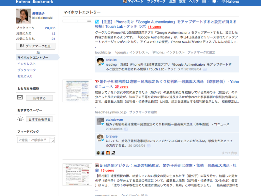Screen dimensions: 261x196
Task: Open the notification speech bubble icon
Action: point(214,2)
